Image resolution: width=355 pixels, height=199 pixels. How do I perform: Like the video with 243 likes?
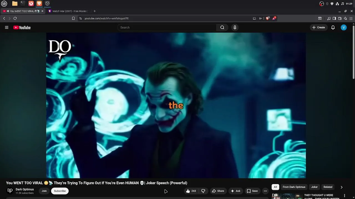point(191,191)
